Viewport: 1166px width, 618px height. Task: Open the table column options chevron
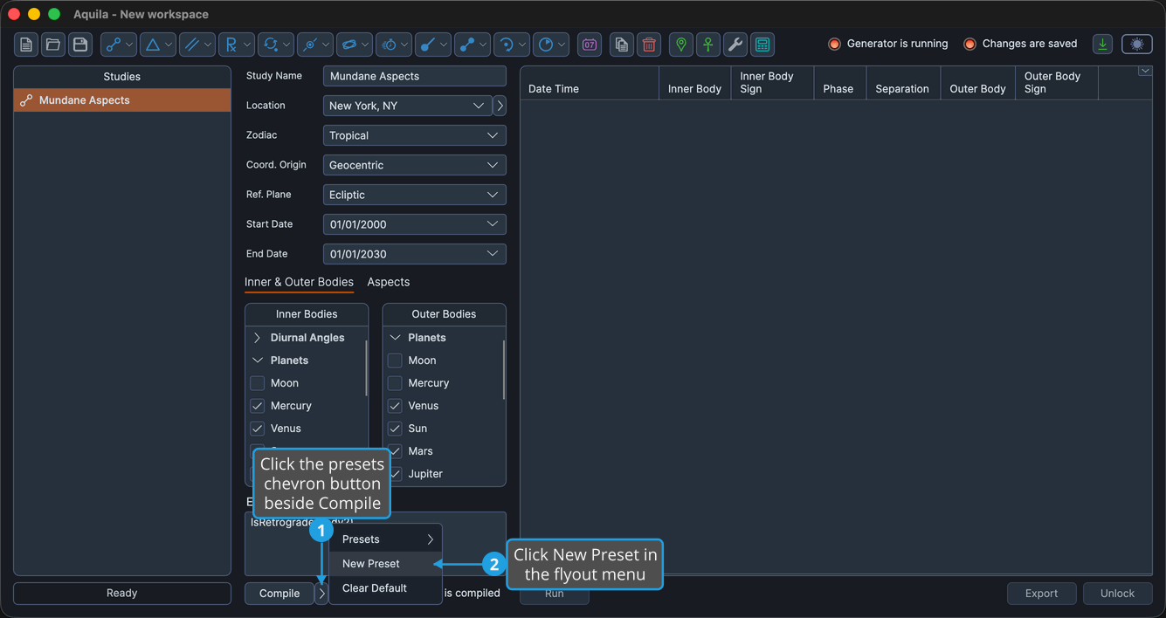pos(1144,72)
